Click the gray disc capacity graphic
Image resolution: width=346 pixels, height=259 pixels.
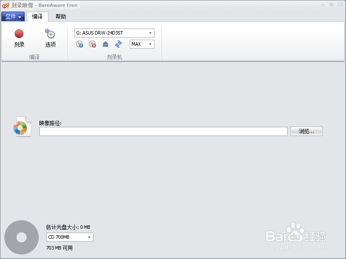[22, 237]
